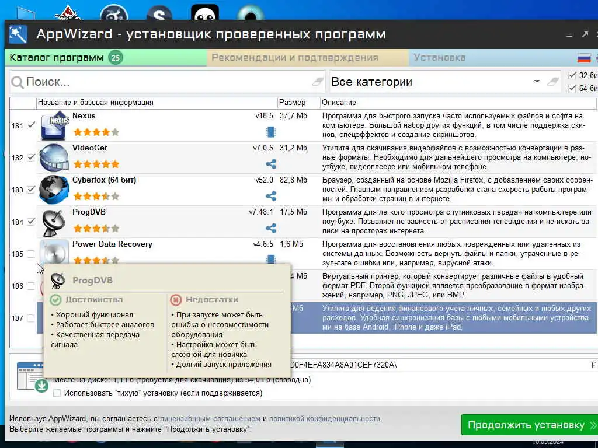Click the chip icon in Power Data Recovery row
The image size is (598, 448).
[271, 259]
